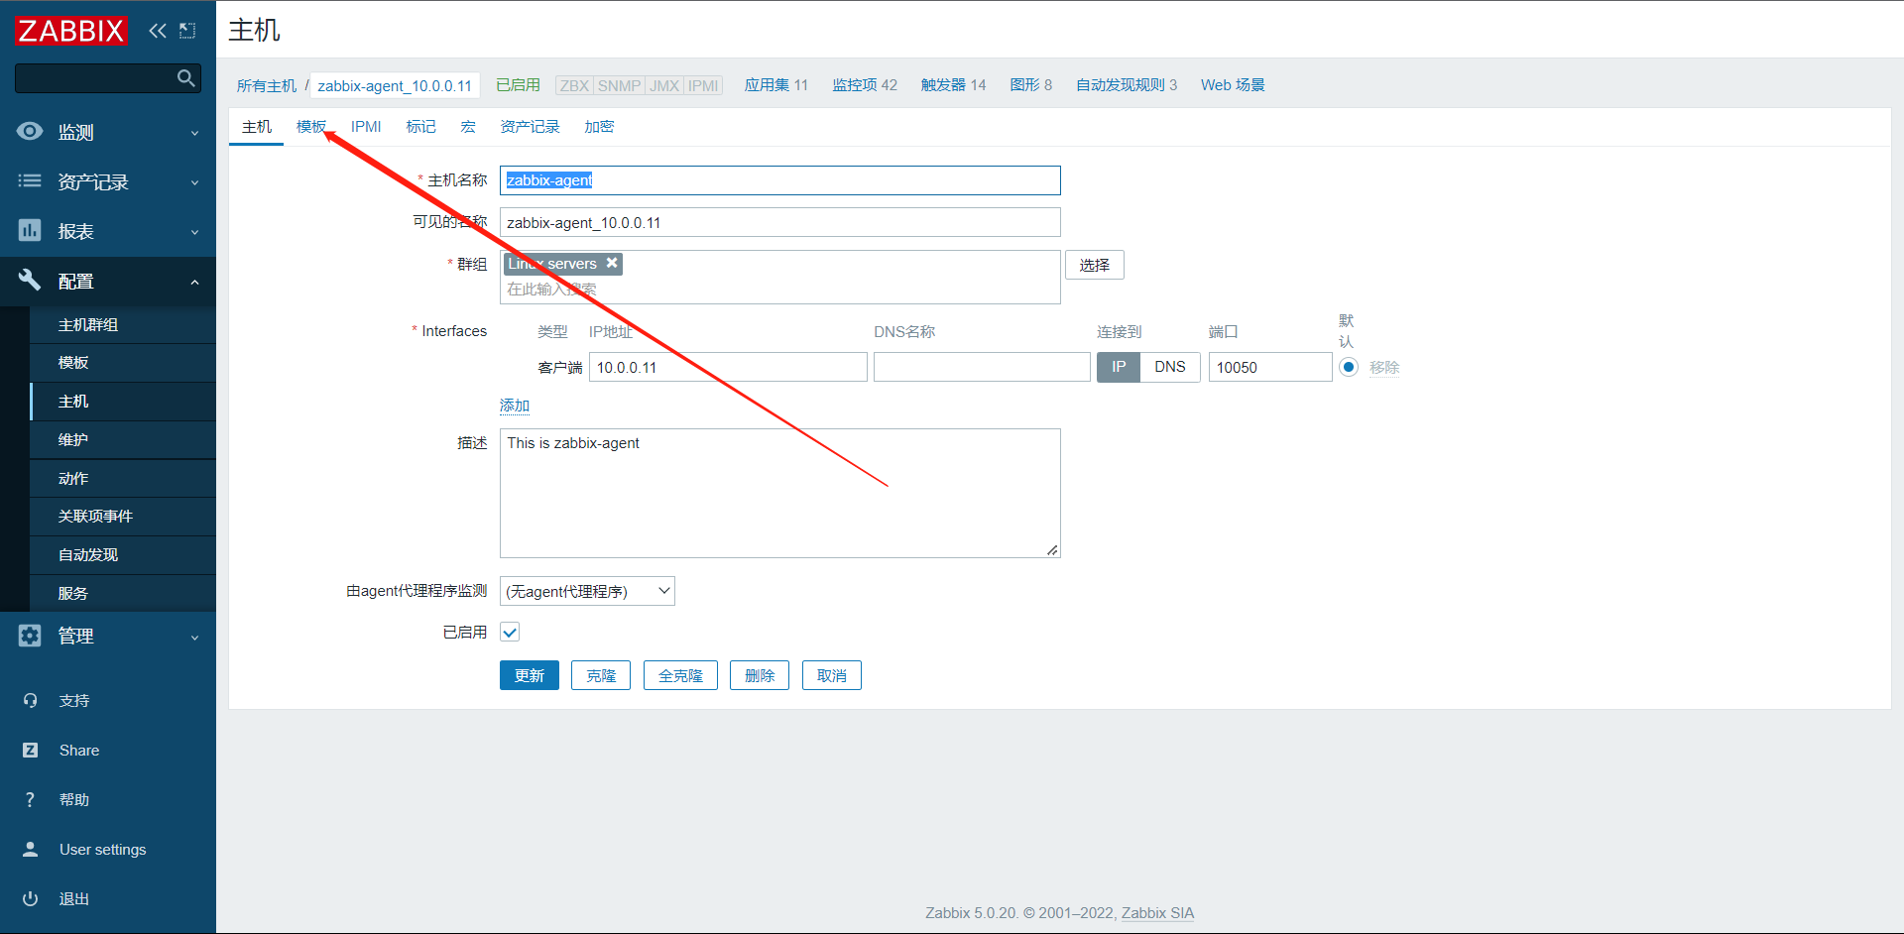Go to 所有主机 breadcrumb link
Screen dimensions: 1904x934
pyautogui.click(x=267, y=85)
